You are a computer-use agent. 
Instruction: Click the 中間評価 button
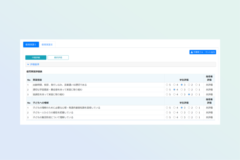point(36,58)
